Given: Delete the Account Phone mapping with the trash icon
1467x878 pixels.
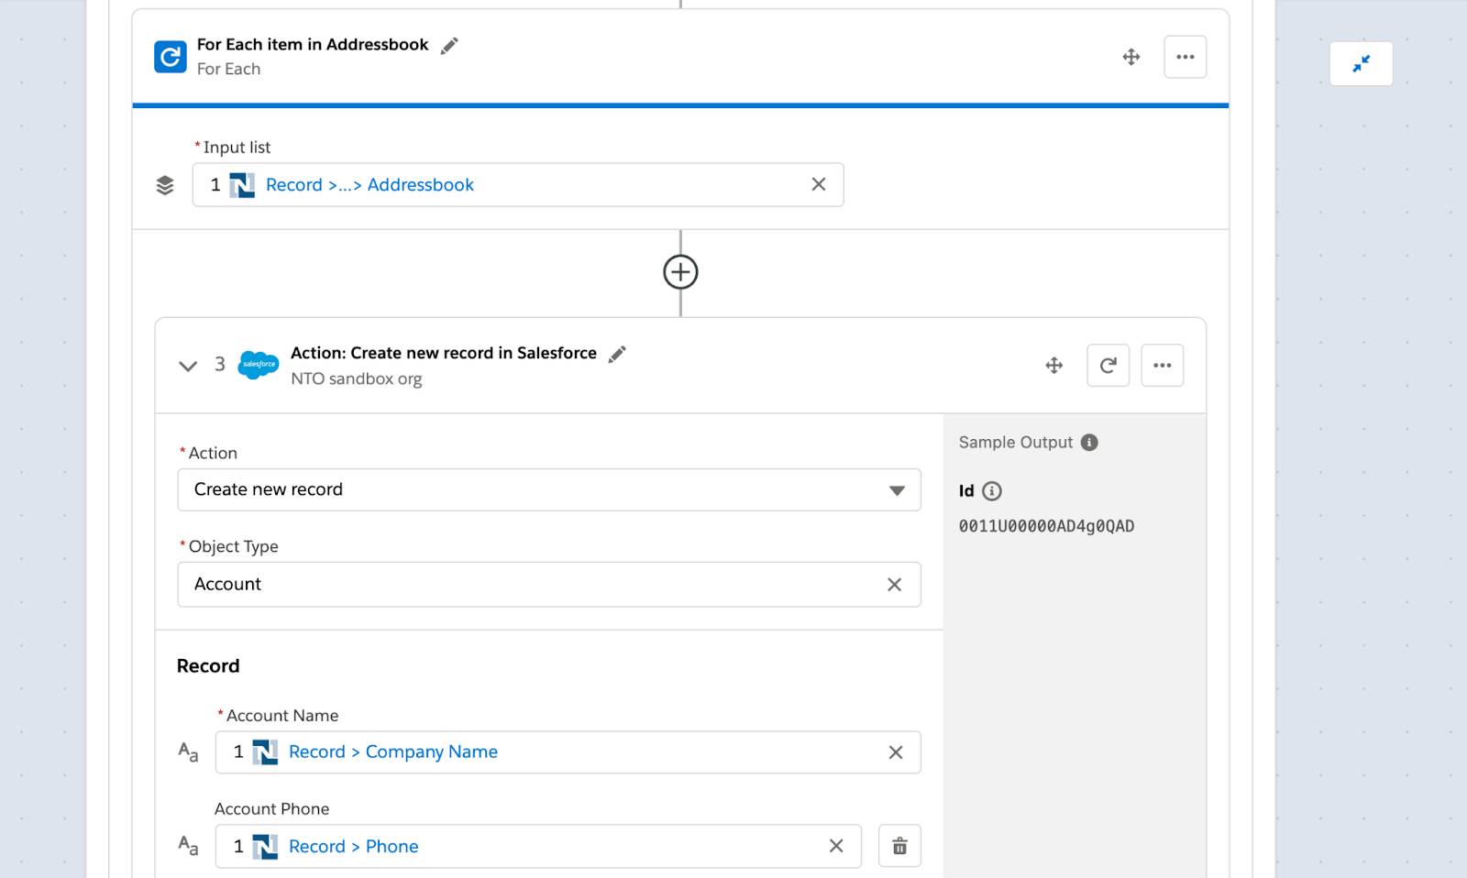Looking at the screenshot, I should coord(899,846).
